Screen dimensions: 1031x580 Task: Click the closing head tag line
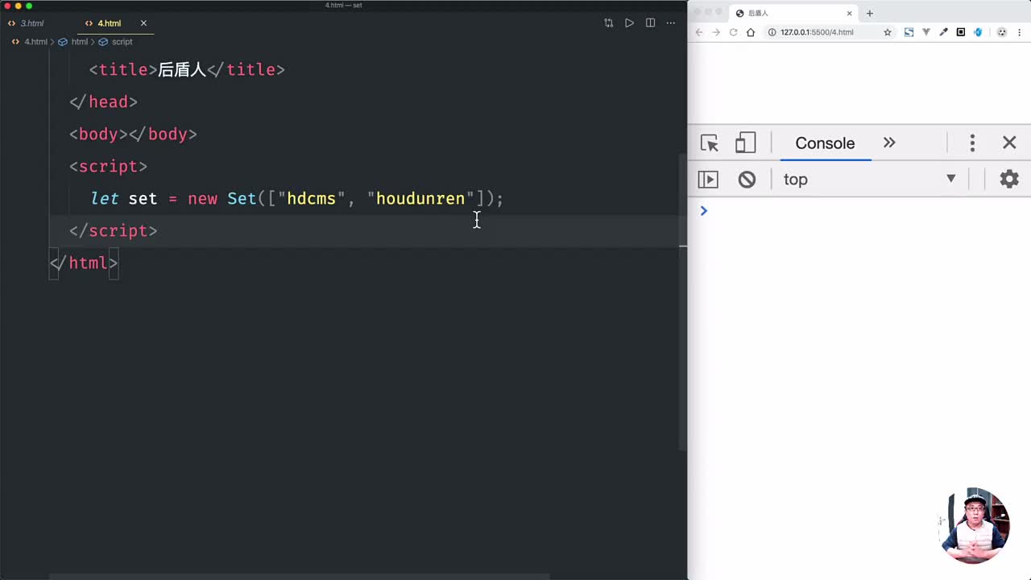[x=103, y=101]
